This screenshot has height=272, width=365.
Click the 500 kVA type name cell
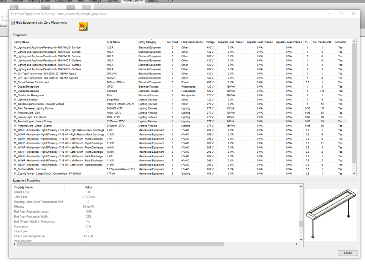pyautogui.click(x=112, y=74)
